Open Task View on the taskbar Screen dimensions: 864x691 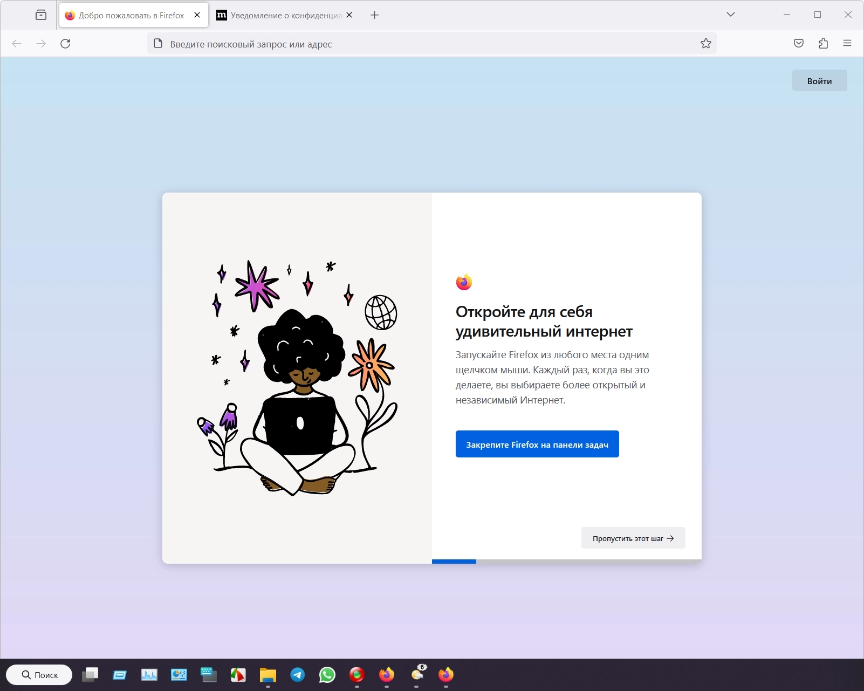90,675
